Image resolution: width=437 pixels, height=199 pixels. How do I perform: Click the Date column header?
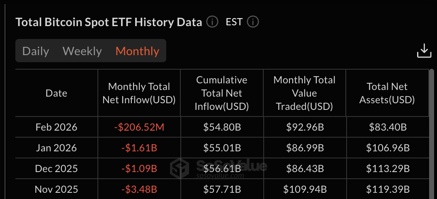[x=56, y=93]
